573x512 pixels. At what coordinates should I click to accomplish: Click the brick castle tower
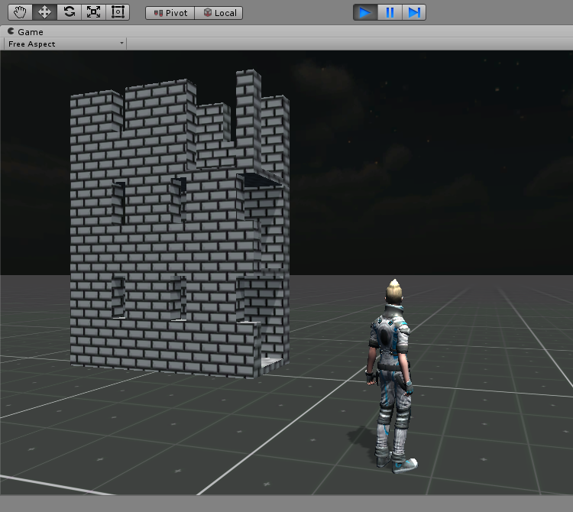(x=180, y=224)
